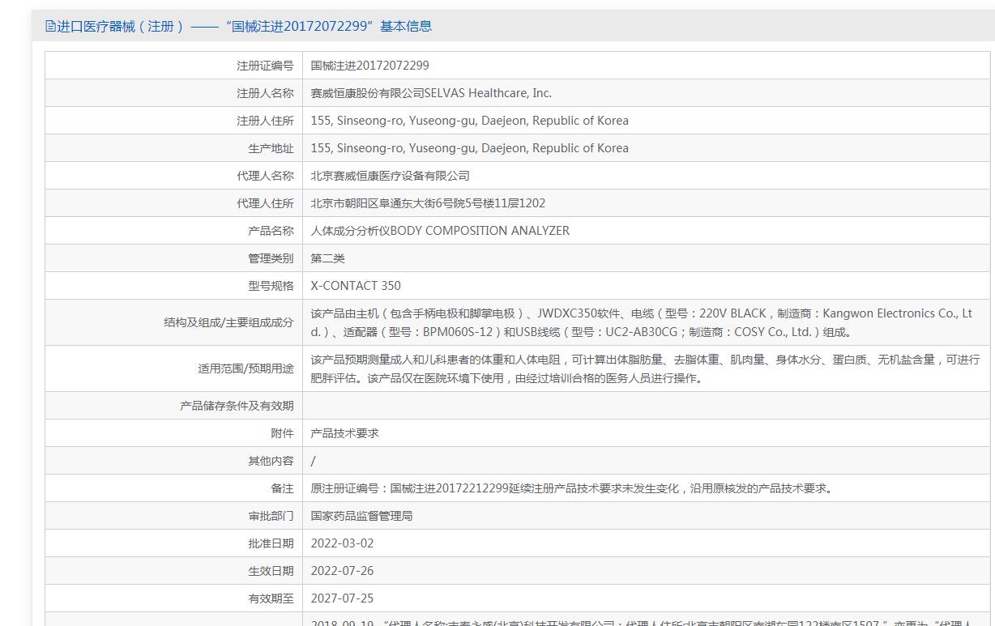This screenshot has height=626, width=995.
Task: Click the document icon beside 进口医疗器械 title
Action: (x=51, y=26)
